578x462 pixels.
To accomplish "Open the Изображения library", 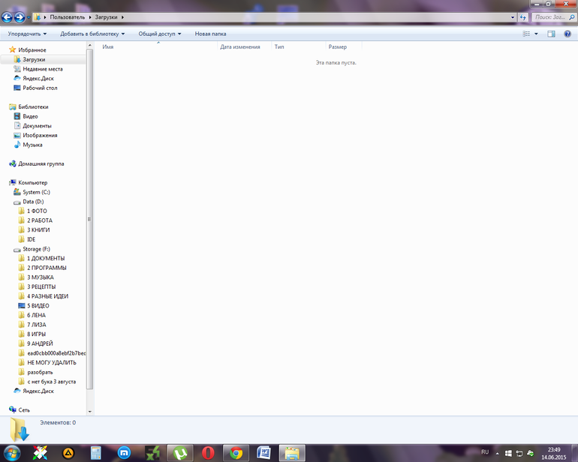I will (x=40, y=135).
